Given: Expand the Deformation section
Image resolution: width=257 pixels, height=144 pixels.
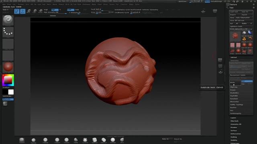Looking at the screenshot, I should (x=236, y=134).
